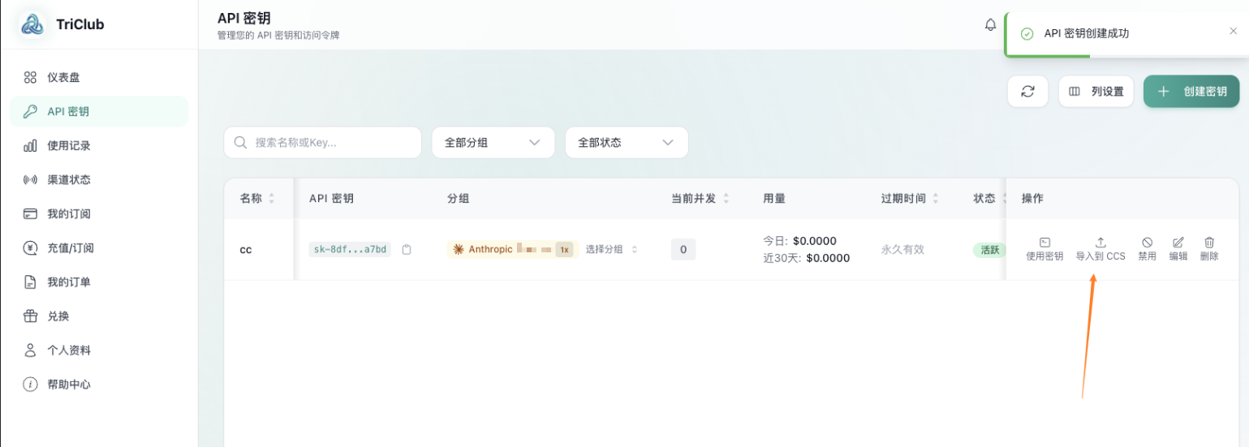The image size is (1249, 447).
Task: Click the search magnifier icon
Action: (241, 143)
